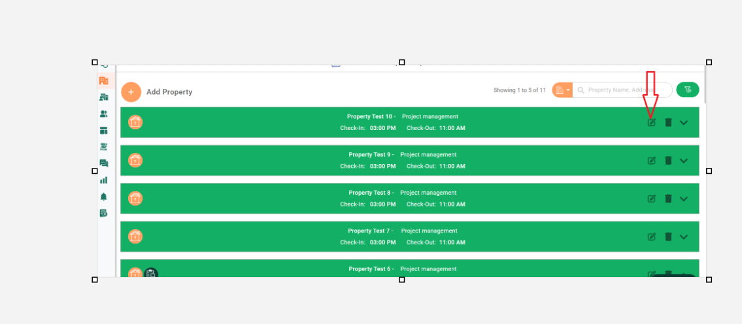This screenshot has height=324, width=742.
Task: Click the dark clipboard badge on Property Test 6
Action: point(151,273)
